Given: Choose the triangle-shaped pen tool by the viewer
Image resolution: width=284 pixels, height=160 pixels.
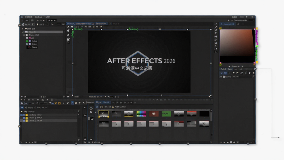Looking at the screenshot, I should [68, 35].
